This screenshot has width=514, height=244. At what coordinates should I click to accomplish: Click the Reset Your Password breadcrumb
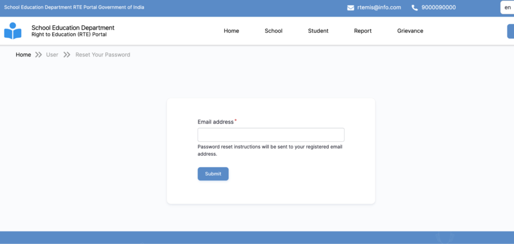(102, 55)
